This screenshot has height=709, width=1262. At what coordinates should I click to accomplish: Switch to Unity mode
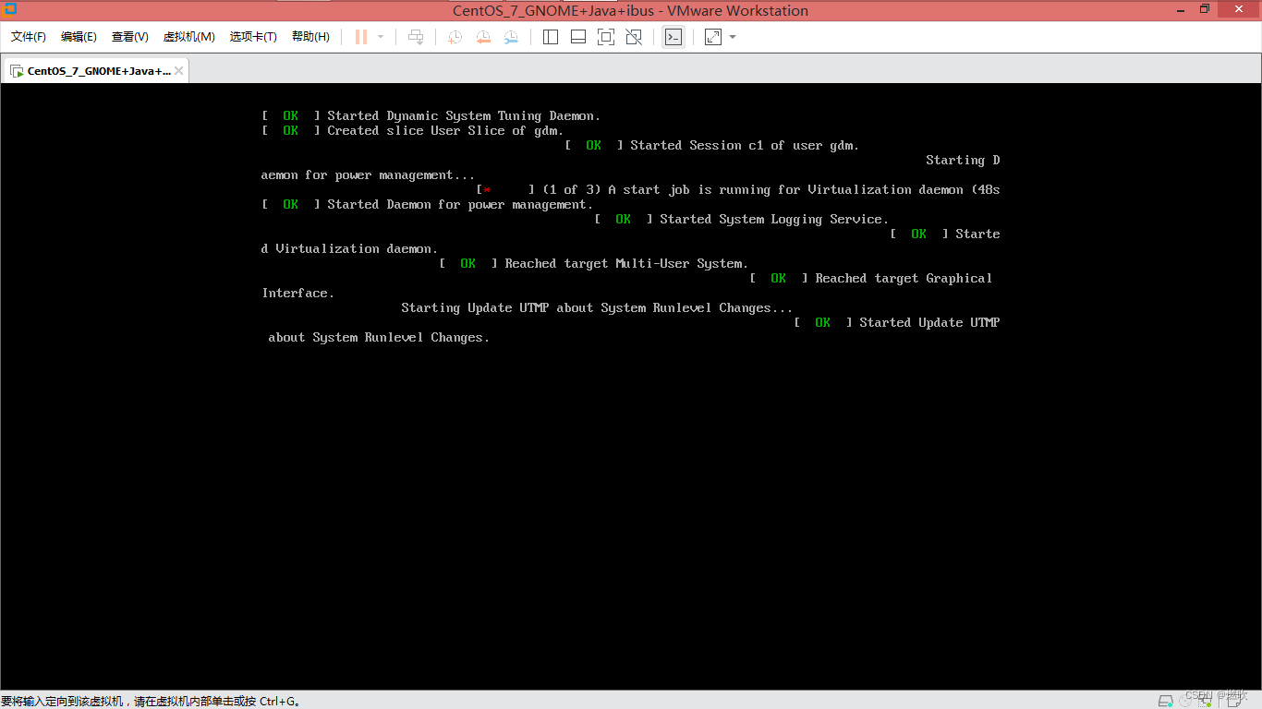point(634,37)
